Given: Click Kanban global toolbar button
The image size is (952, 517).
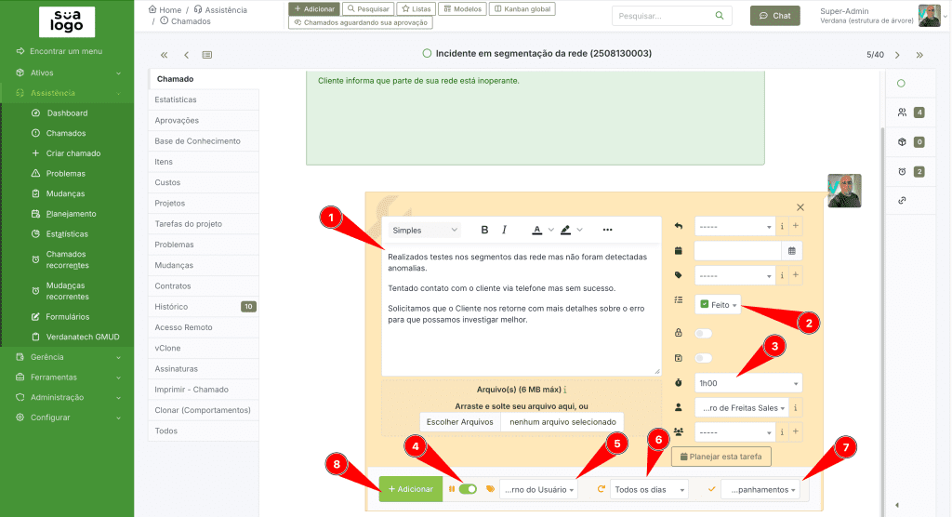Looking at the screenshot, I should (522, 9).
